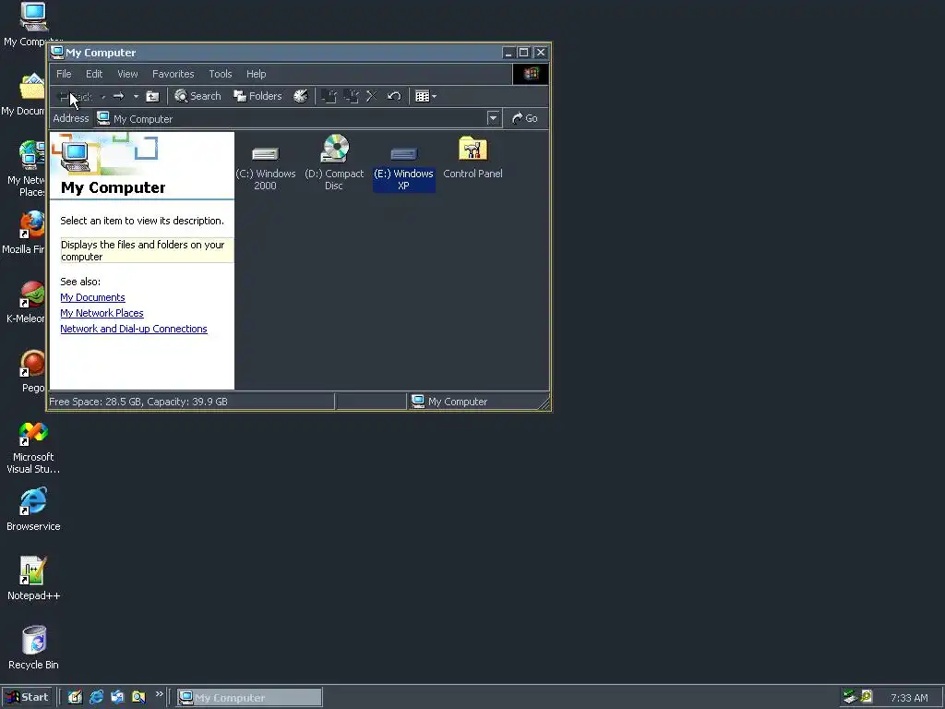Screen dimensions: 945x709
Task: Select the My Documents desktop icon
Action: (x=24, y=94)
